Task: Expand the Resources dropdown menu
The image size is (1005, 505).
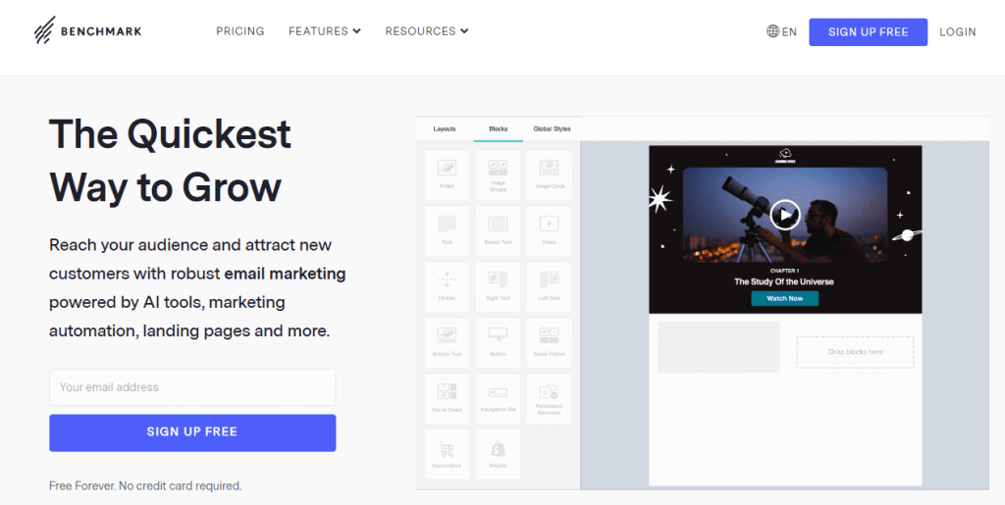Action: pos(426,31)
